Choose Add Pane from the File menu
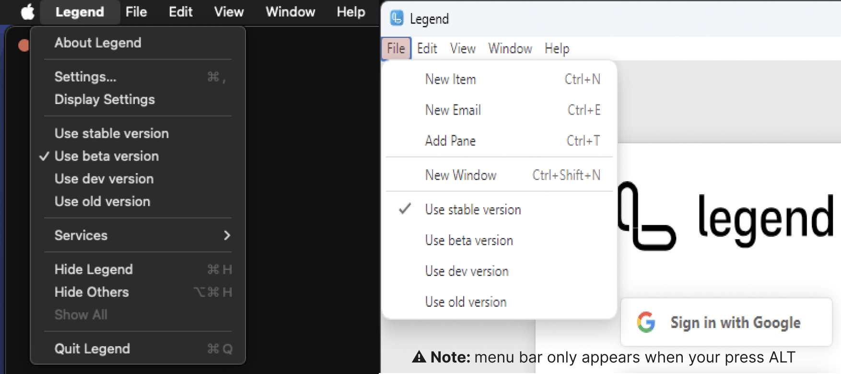This screenshot has width=841, height=374. tap(499, 140)
